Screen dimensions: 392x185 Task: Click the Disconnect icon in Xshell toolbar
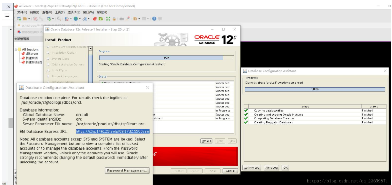click(35, 19)
